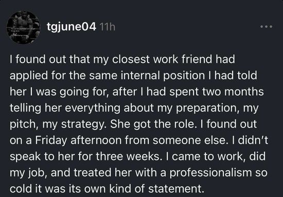The width and height of the screenshot is (283, 197).
Task: Click the word "strategy" in the post
Action: pos(84,124)
